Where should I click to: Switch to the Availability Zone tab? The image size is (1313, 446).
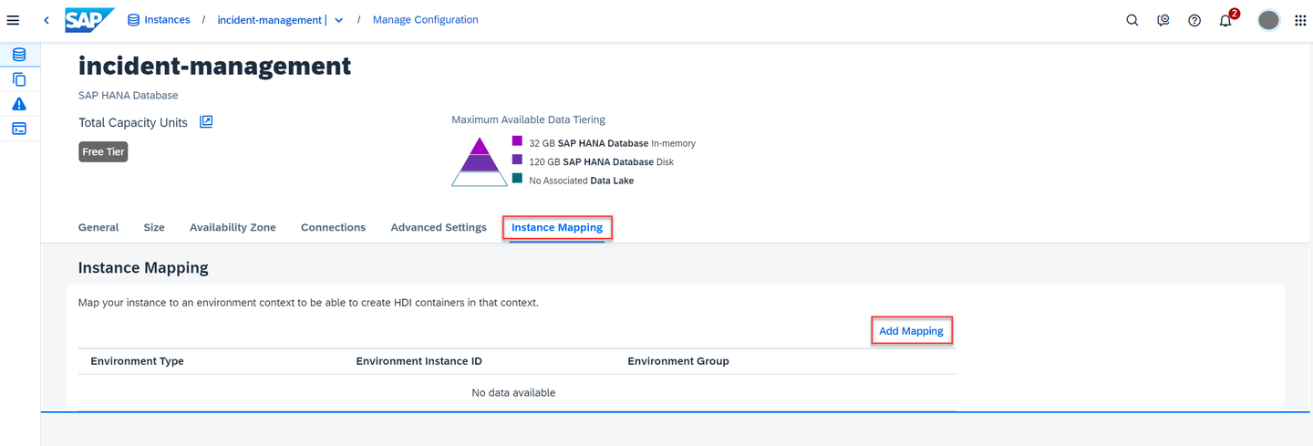click(x=233, y=227)
